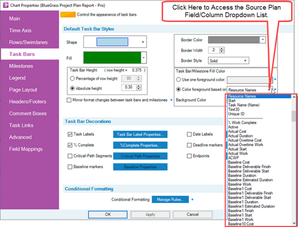Select the Absolute height option
298x227 pixels.
tap(72, 88)
